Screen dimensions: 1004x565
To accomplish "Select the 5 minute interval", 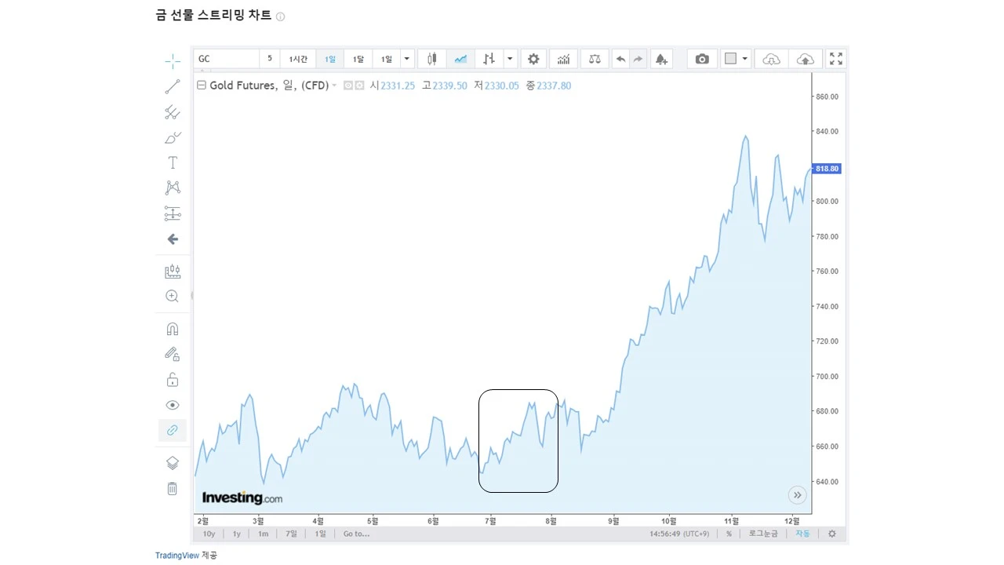I will pyautogui.click(x=270, y=59).
